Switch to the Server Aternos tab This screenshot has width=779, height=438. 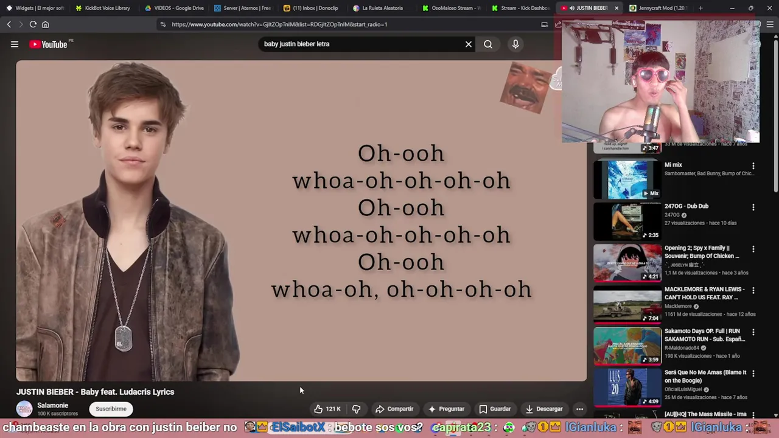point(243,8)
